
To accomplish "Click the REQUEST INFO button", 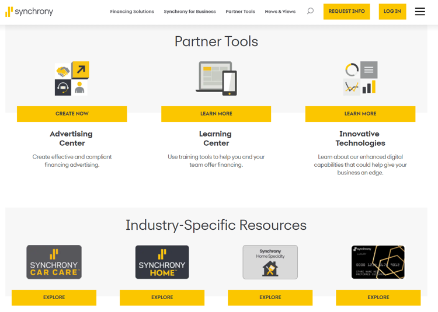I will 347,12.
